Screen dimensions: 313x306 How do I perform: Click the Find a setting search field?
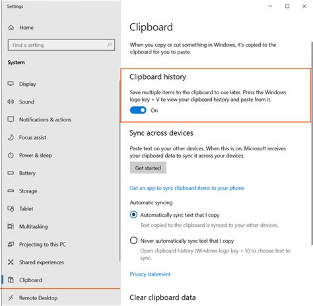coord(61,45)
